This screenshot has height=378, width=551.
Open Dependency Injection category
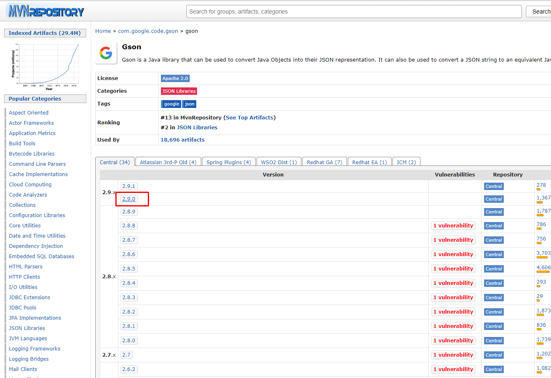click(x=36, y=246)
